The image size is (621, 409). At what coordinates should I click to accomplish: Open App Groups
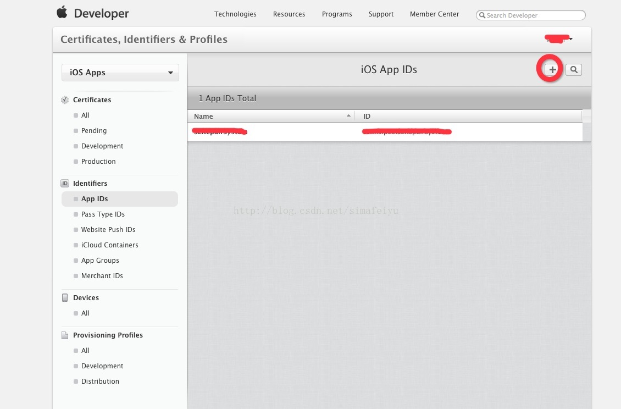100,261
